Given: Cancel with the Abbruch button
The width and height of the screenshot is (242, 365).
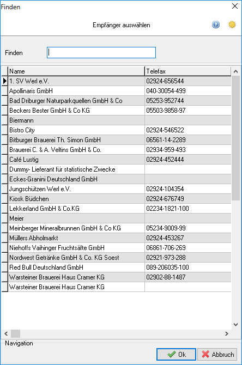Looking at the screenshot, I should pos(217,354).
